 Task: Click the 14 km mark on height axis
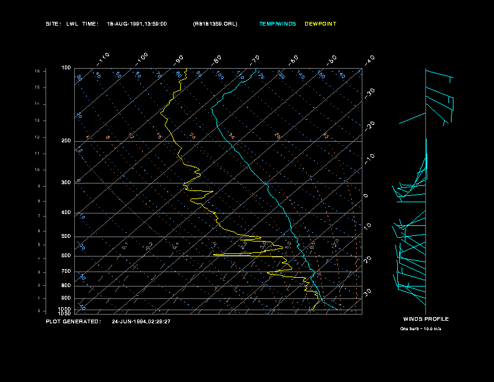pyautogui.click(x=37, y=104)
